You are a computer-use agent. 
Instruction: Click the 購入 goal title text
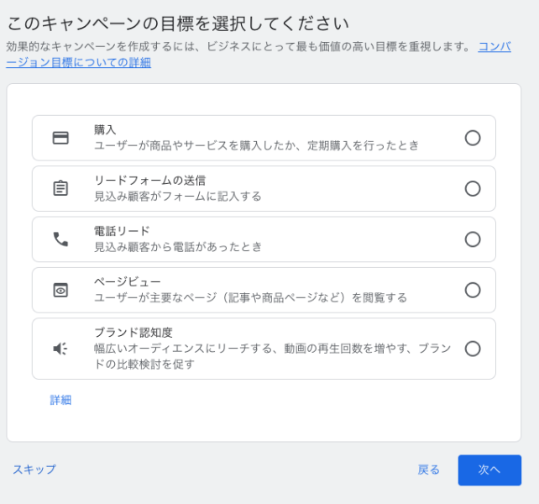click(105, 130)
